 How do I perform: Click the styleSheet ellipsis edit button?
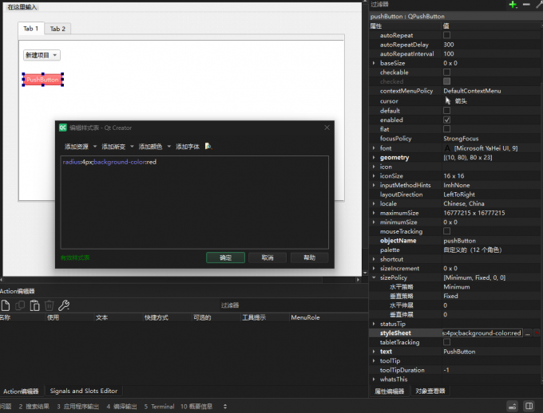pyautogui.click(x=527, y=333)
